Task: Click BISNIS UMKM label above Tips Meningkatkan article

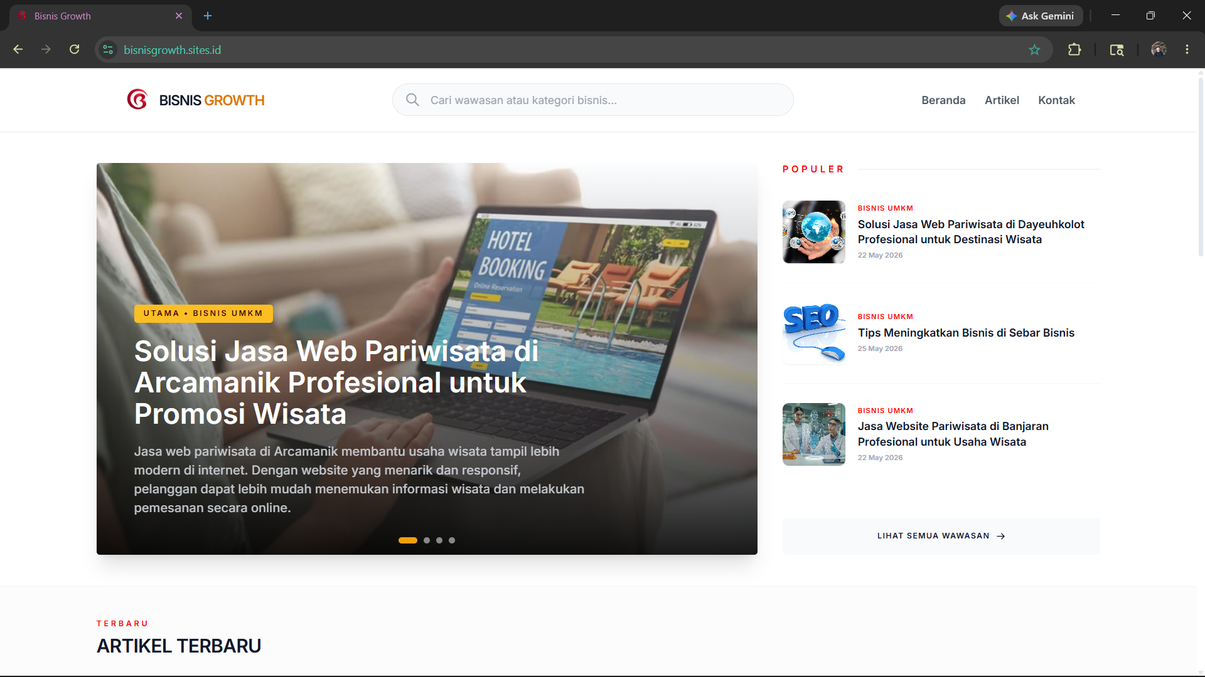Action: (x=886, y=317)
